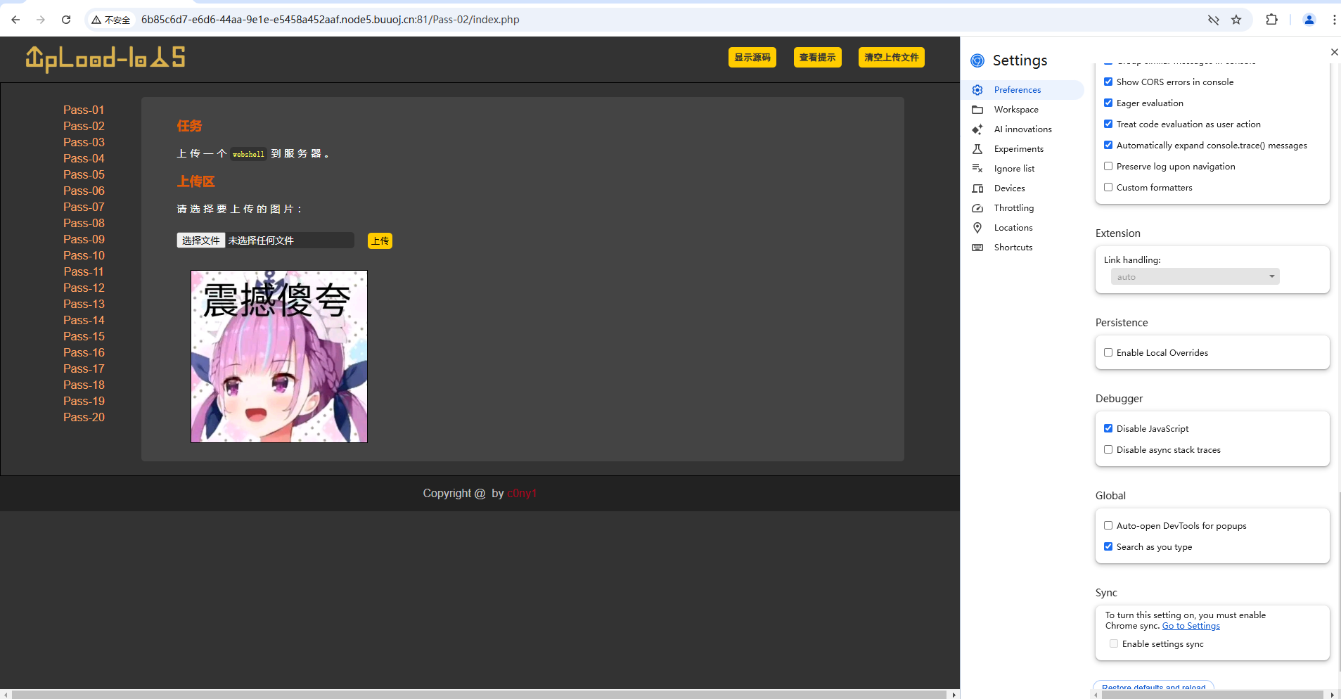This screenshot has height=699, width=1341.
Task: Enable Auto-open DevTools for popups
Action: (1108, 525)
